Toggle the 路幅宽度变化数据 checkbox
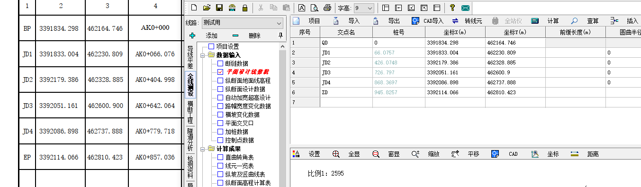641x187 pixels. 220,106
